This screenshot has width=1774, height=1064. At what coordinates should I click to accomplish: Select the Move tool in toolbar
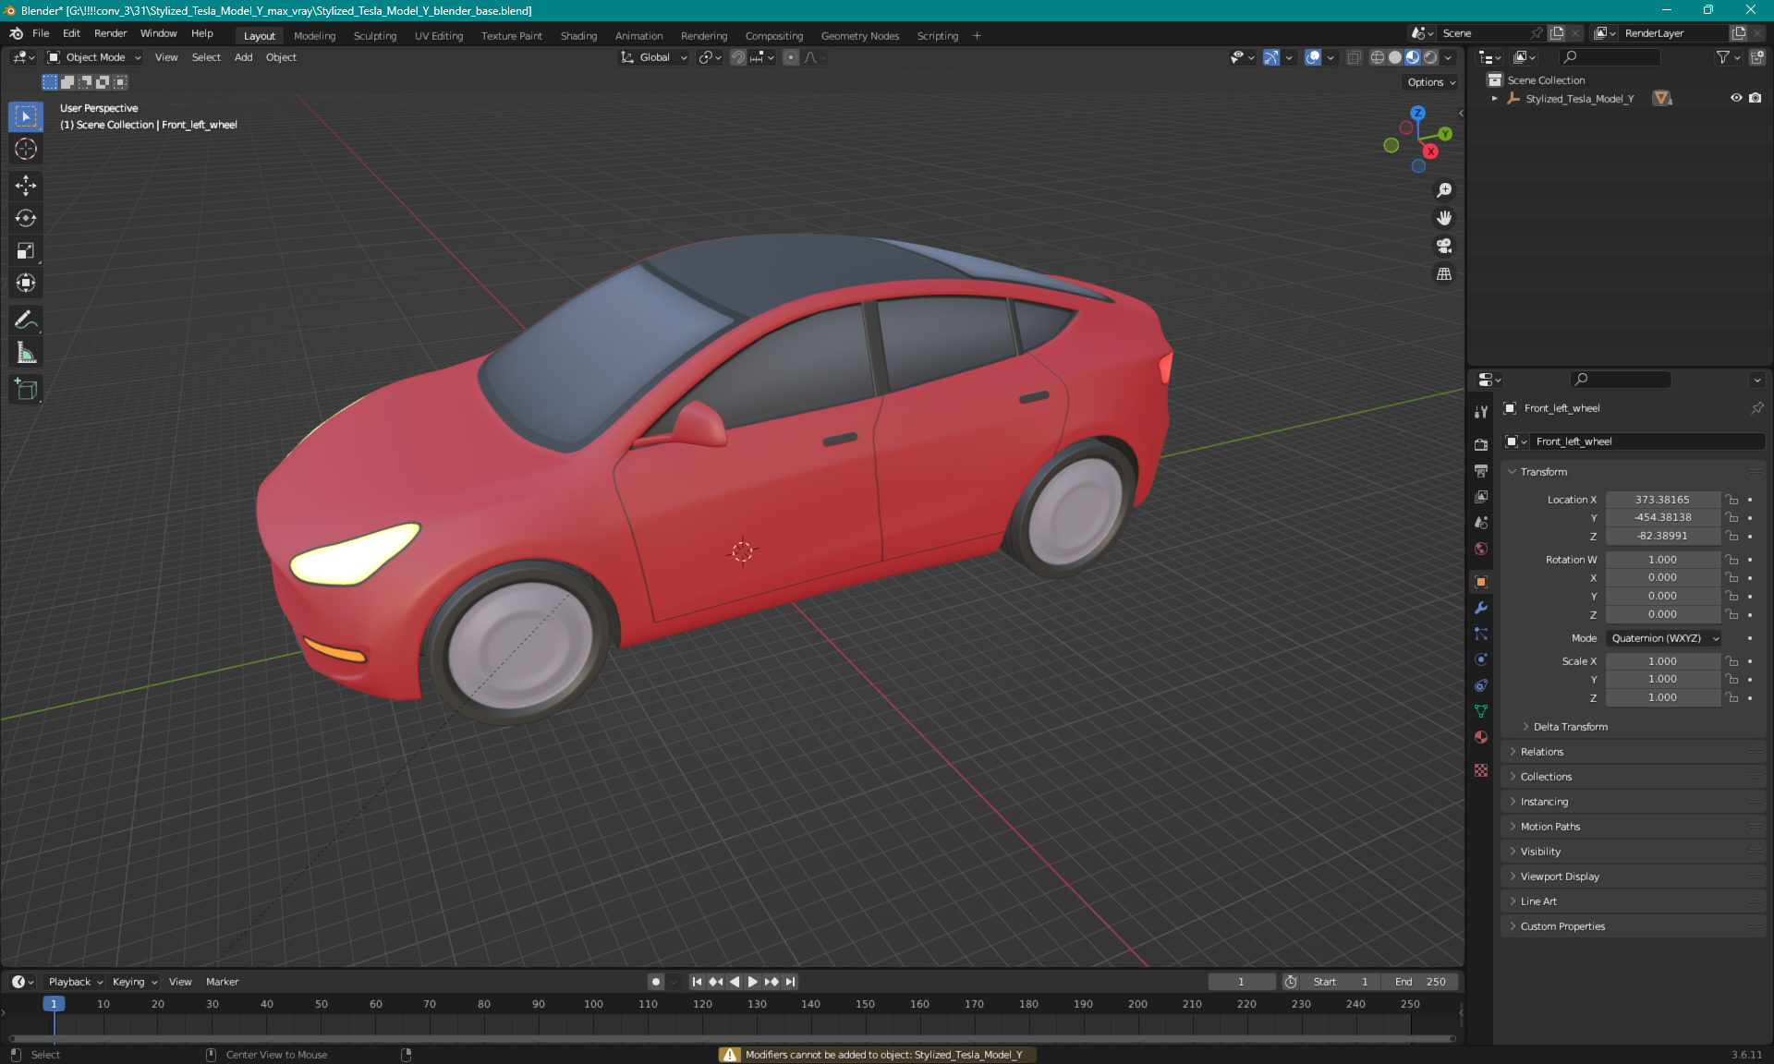click(28, 185)
